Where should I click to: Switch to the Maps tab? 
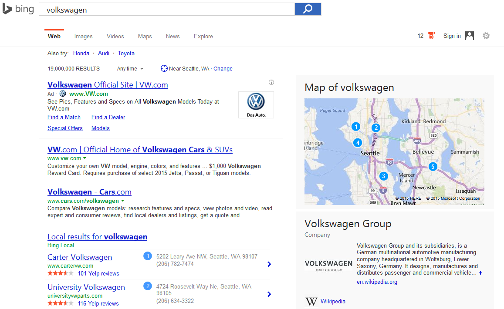click(x=145, y=37)
